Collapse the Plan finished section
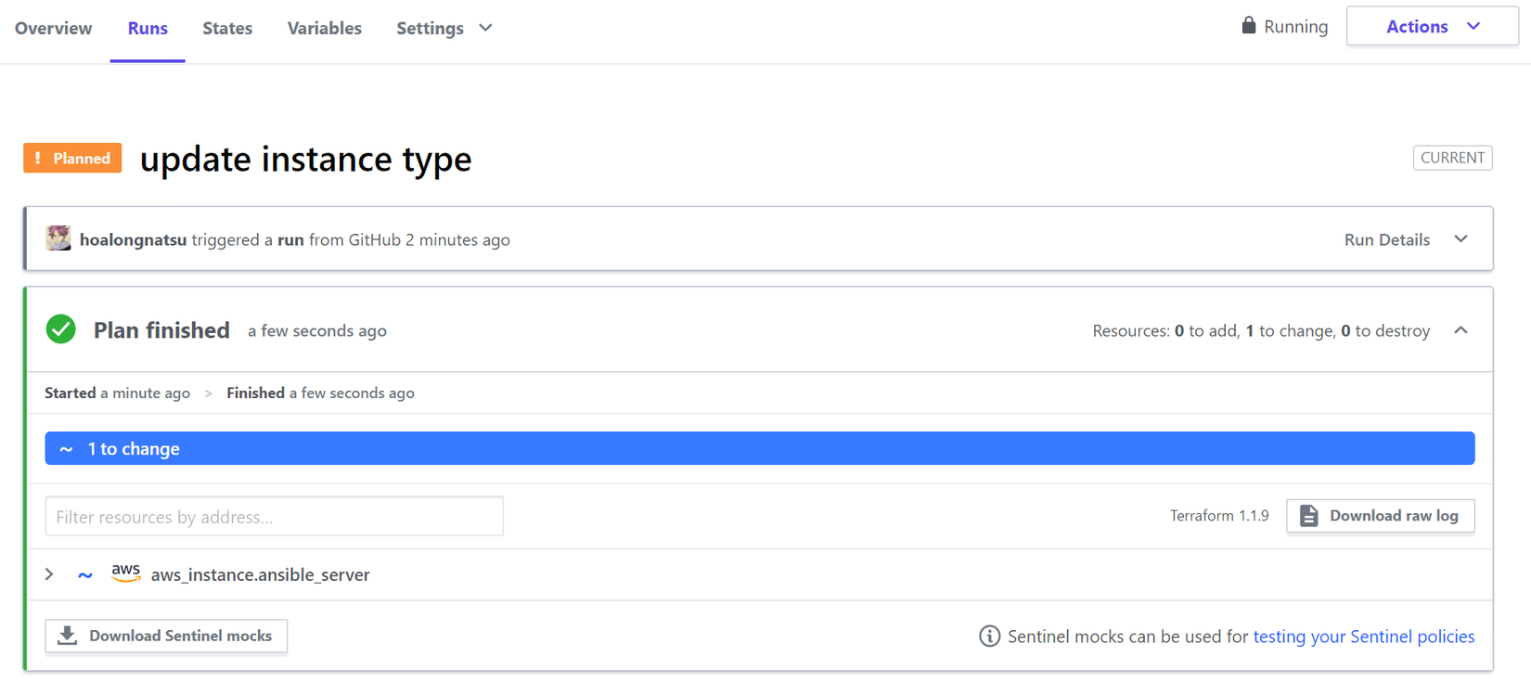 (1460, 330)
